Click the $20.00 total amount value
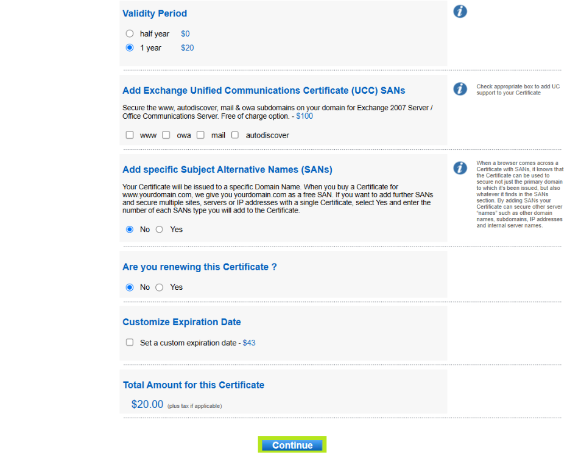The height and width of the screenshot is (453, 570). [x=147, y=404]
